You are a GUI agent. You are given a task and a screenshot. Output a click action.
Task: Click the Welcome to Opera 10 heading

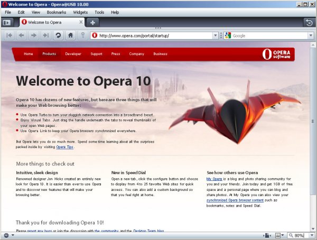pos(83,81)
